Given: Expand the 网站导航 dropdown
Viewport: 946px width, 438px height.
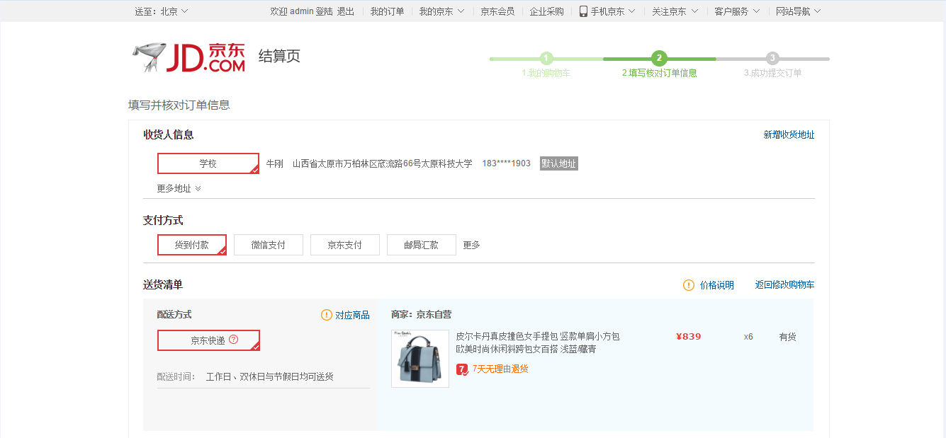Looking at the screenshot, I should tap(799, 11).
